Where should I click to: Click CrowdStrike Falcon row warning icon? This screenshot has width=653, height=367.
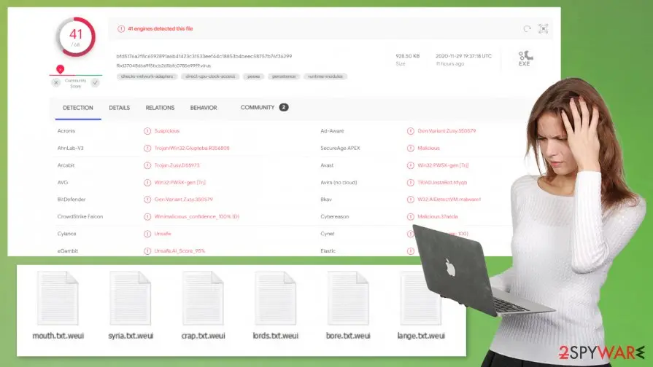point(147,216)
